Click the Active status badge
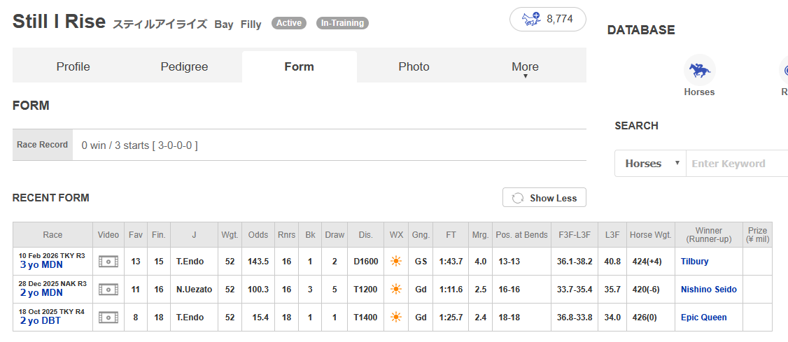The height and width of the screenshot is (342, 788). [x=289, y=23]
